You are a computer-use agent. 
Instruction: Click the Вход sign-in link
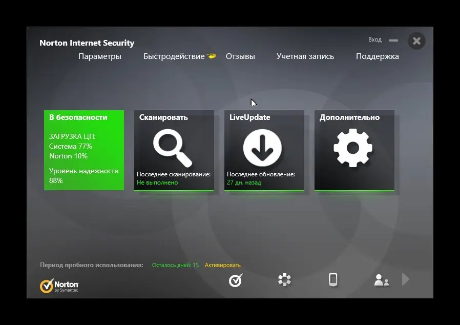(375, 39)
